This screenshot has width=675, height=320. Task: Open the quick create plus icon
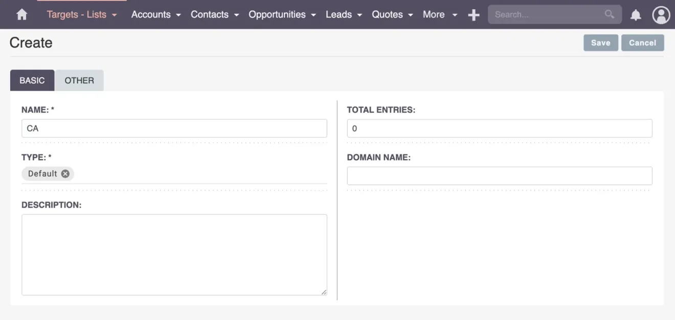pos(474,14)
